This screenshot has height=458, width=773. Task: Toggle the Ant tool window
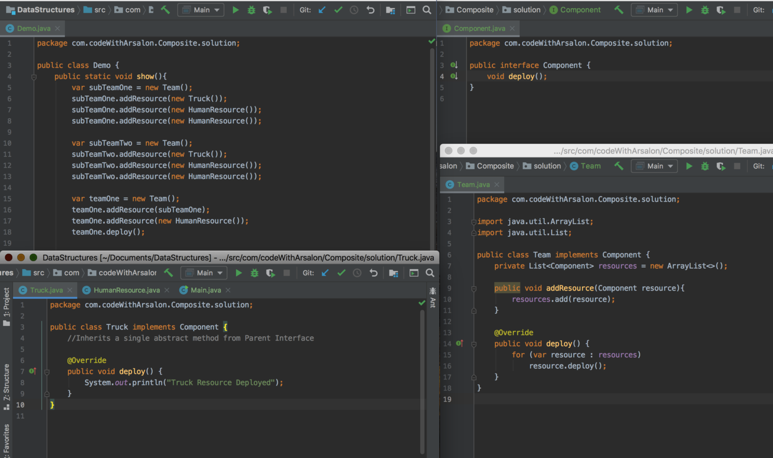(432, 297)
